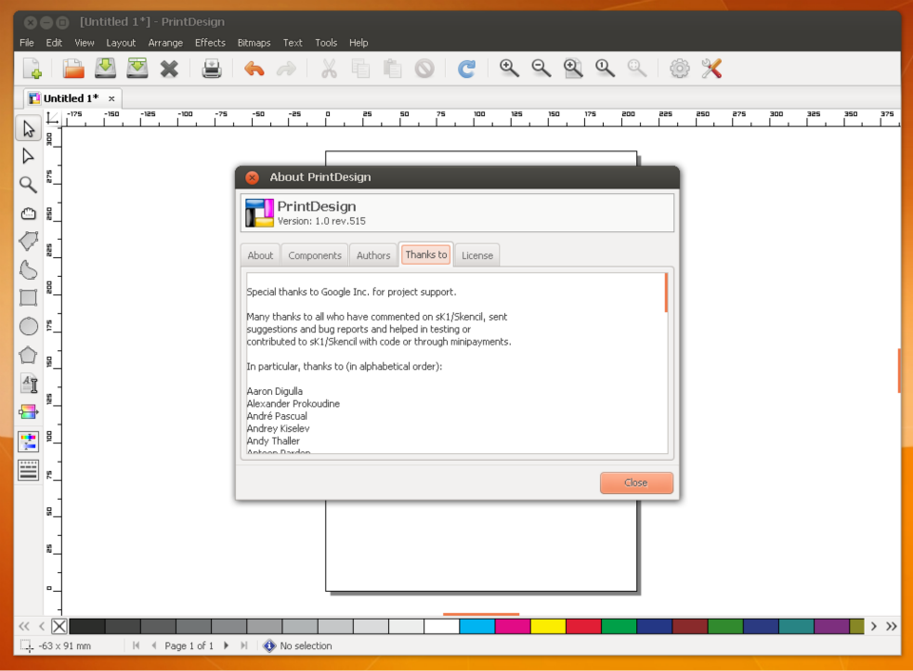Jump to the last page
913x671 pixels.
[x=244, y=645]
